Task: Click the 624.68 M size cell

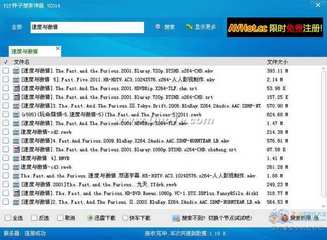Action: pos(278,115)
